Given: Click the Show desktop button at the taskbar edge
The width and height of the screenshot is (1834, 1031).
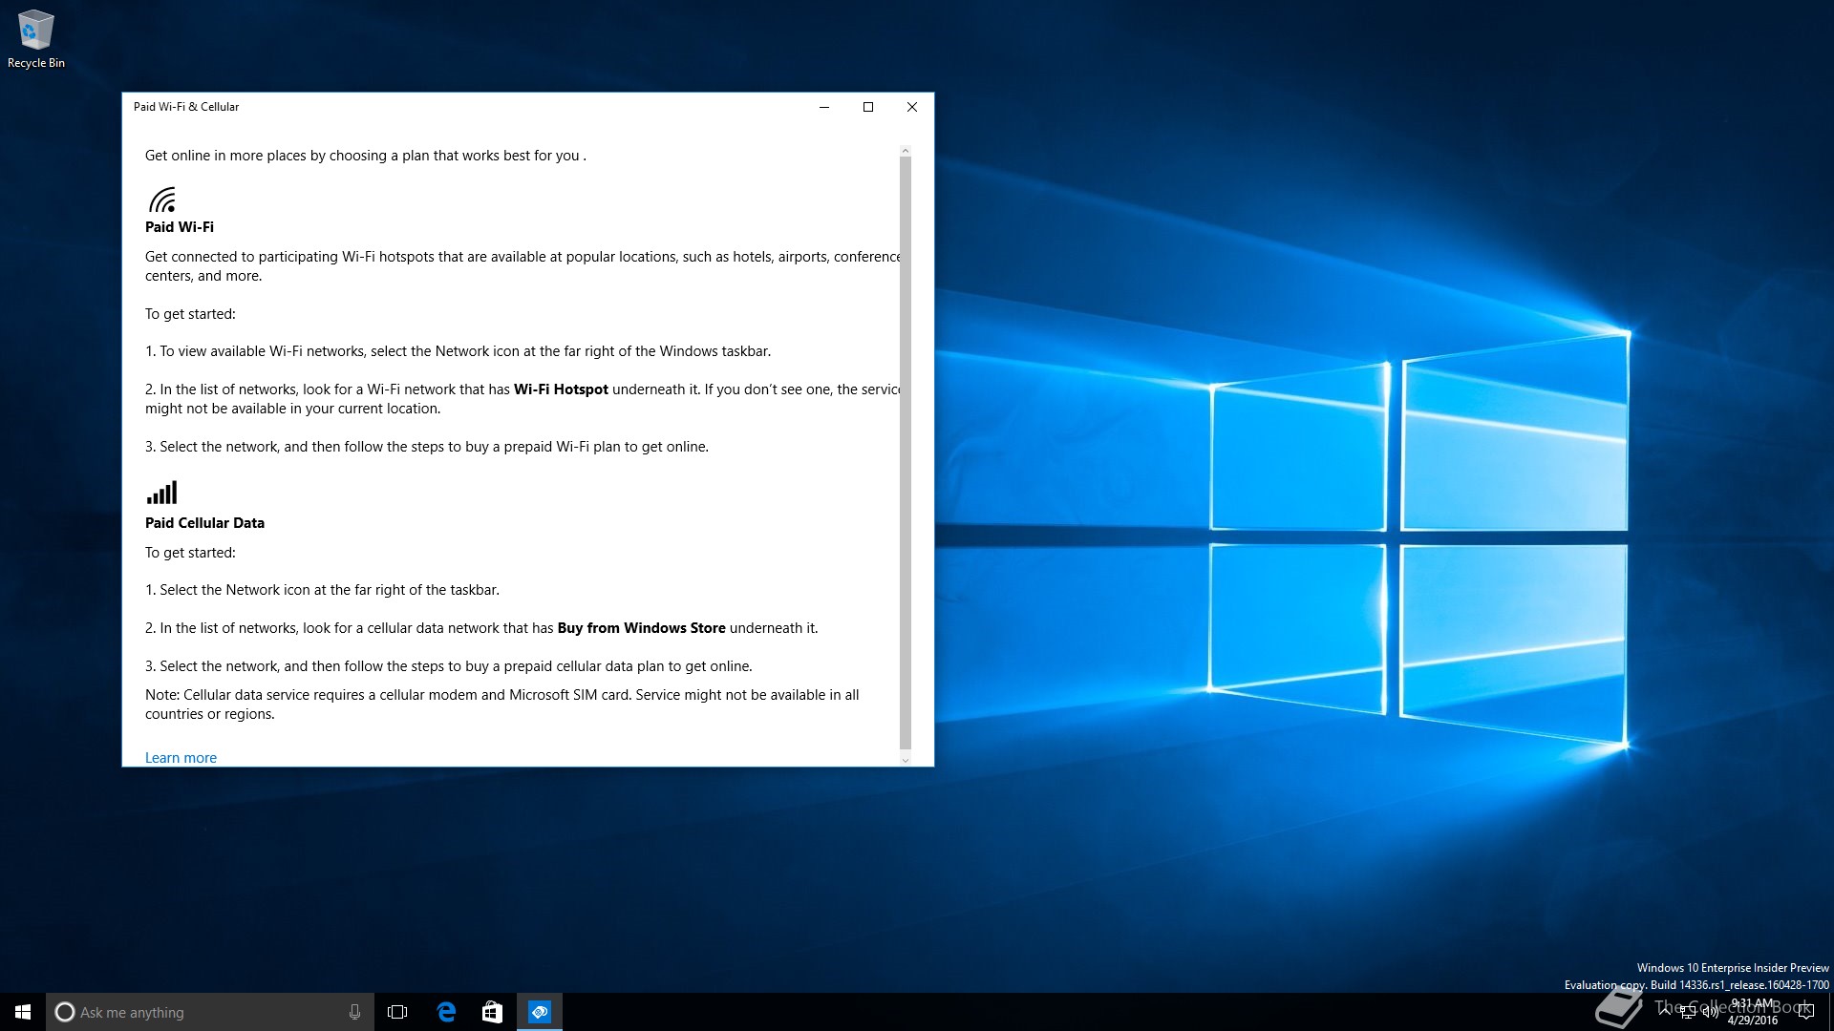Looking at the screenshot, I should point(1830,1012).
